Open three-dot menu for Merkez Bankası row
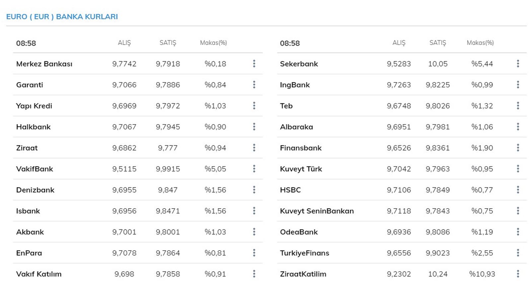Viewport: 531px width, 291px height. (254, 64)
